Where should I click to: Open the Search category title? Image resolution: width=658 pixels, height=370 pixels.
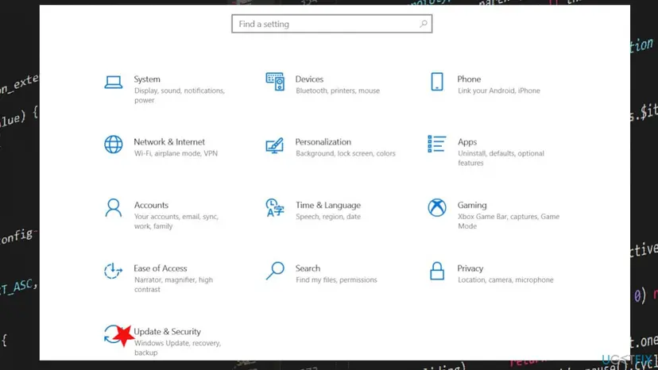308,268
